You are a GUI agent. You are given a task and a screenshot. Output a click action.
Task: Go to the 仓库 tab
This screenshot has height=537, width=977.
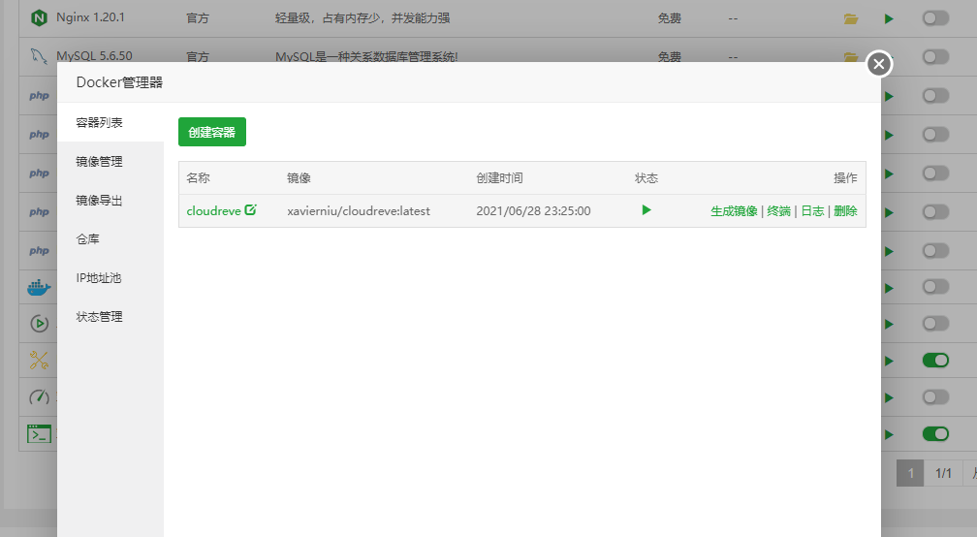tap(110, 239)
